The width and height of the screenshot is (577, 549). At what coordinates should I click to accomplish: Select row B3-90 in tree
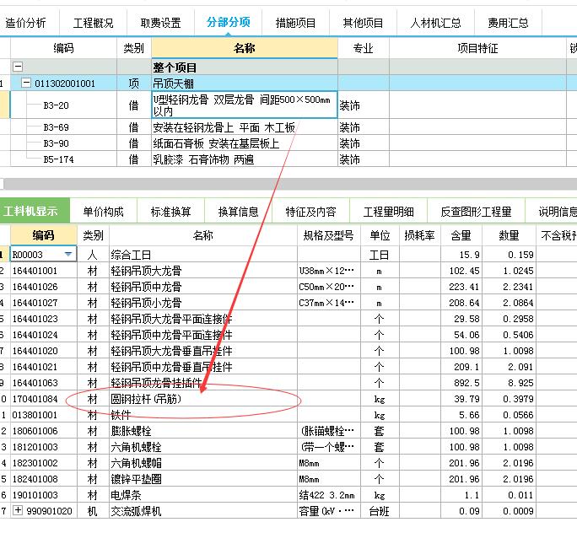[x=56, y=143]
